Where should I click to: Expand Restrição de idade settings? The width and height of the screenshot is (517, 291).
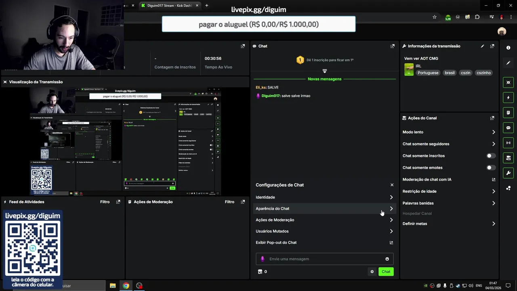pyautogui.click(x=449, y=191)
